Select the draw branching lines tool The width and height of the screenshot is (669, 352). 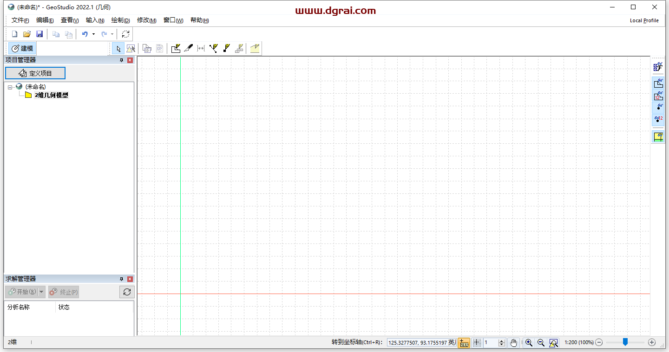click(213, 48)
